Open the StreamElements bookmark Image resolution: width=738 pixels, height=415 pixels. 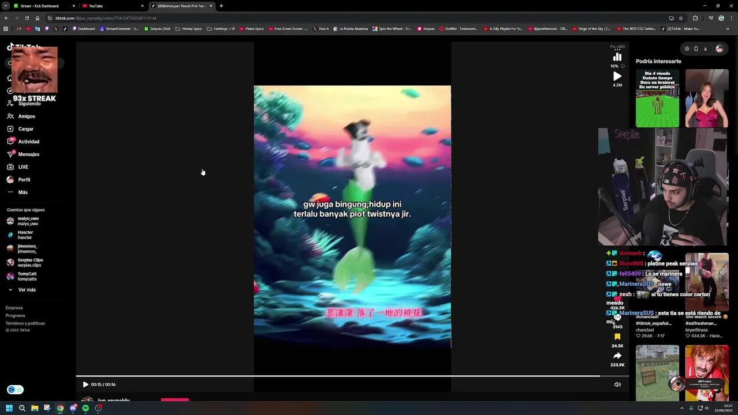click(x=119, y=29)
